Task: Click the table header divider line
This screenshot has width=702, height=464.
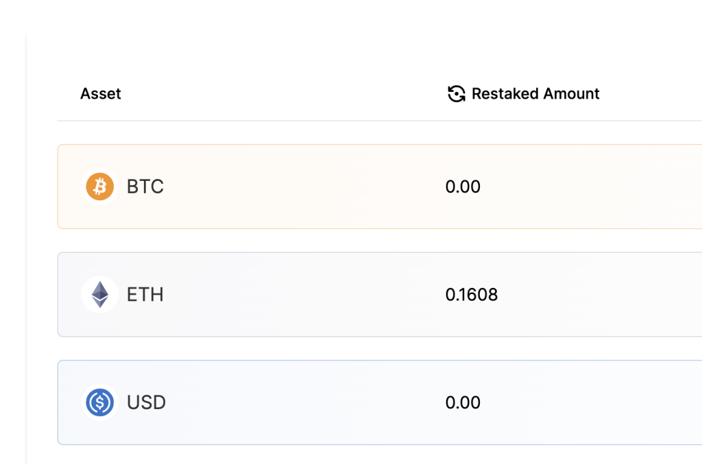Action: [380, 121]
